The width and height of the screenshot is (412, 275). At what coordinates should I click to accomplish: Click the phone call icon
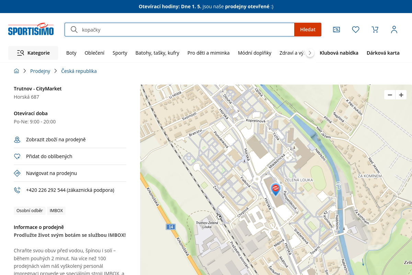(x=17, y=190)
